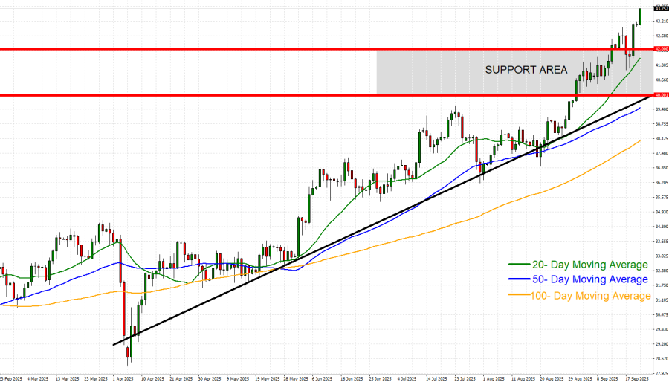
Task: Click the current price tag 43.752
Action: pyautogui.click(x=660, y=8)
